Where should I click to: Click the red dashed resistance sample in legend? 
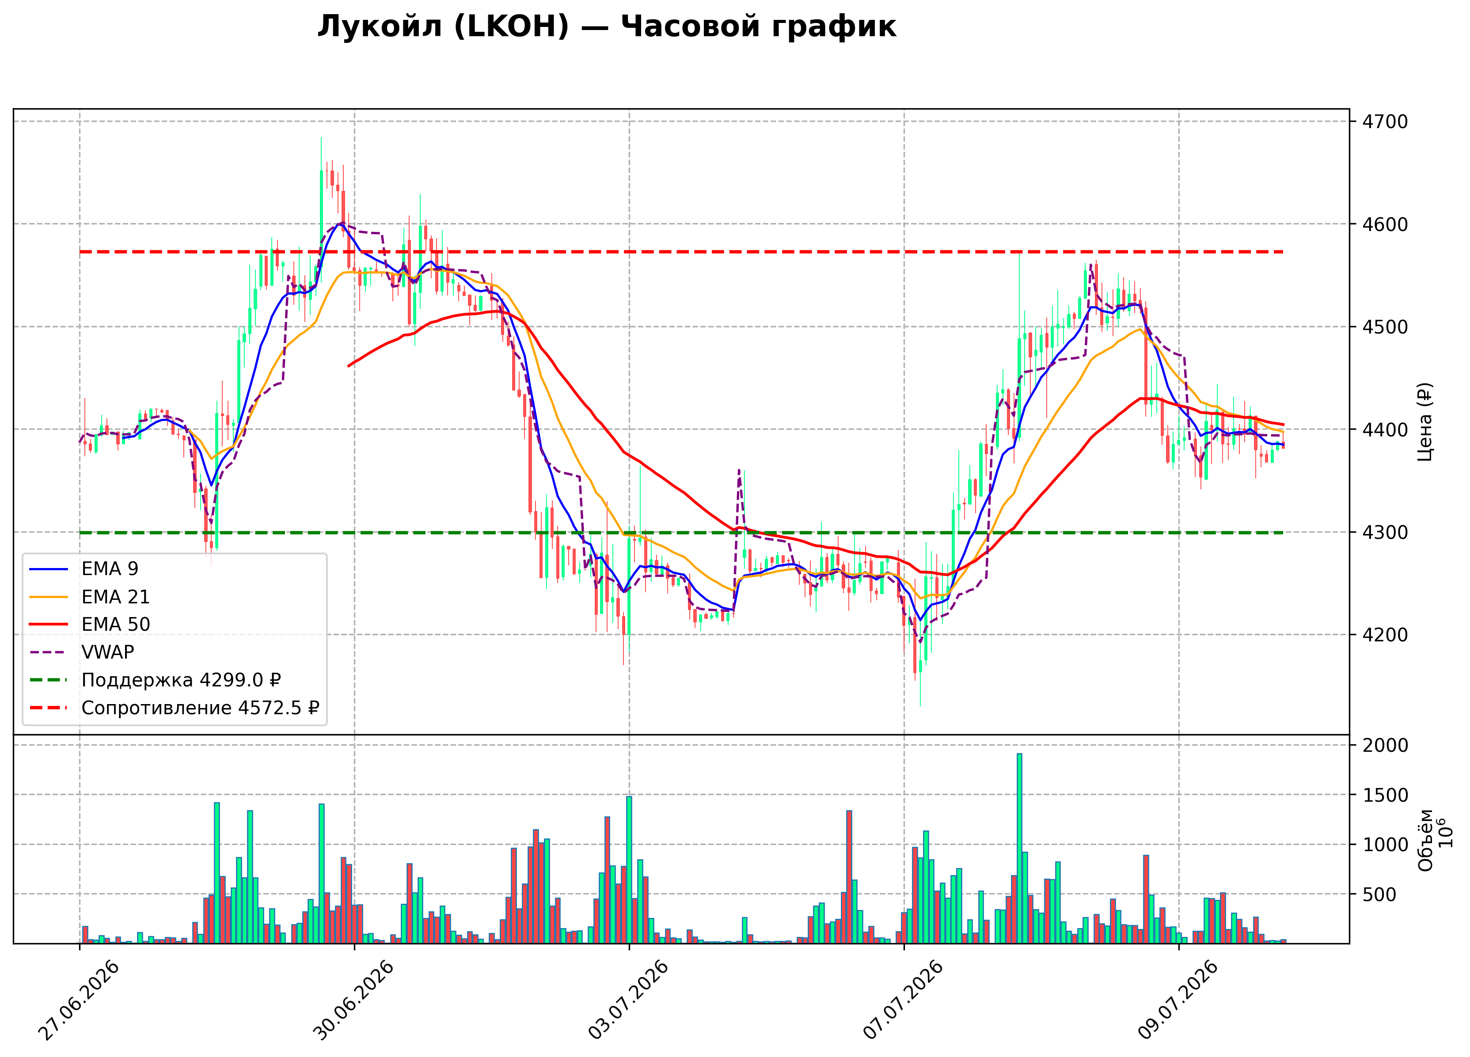(49, 708)
